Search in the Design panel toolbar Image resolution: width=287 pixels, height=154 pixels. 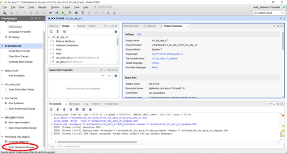tap(51, 32)
